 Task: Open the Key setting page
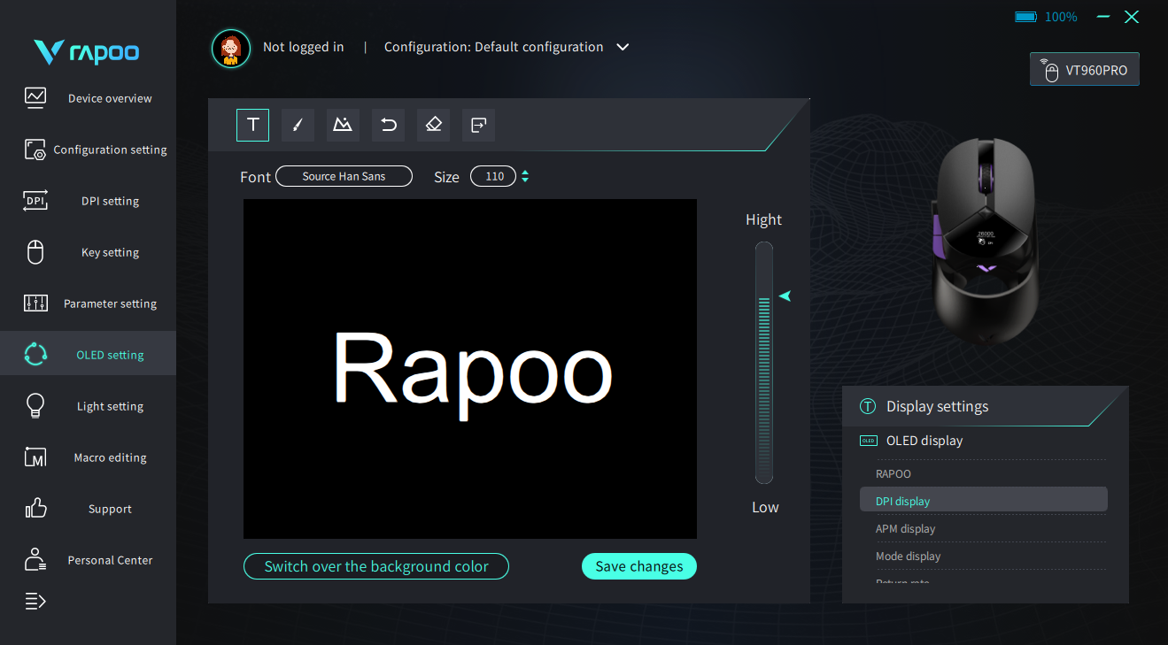click(88, 252)
